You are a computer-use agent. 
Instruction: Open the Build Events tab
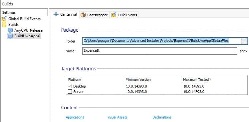pos(124,15)
